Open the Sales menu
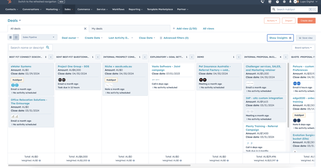This screenshot has height=168, width=321. [69, 9]
